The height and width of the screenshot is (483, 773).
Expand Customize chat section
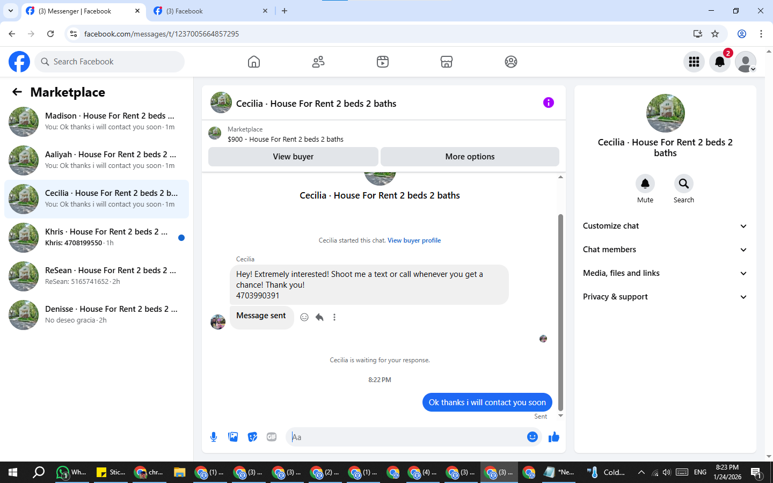point(665,226)
